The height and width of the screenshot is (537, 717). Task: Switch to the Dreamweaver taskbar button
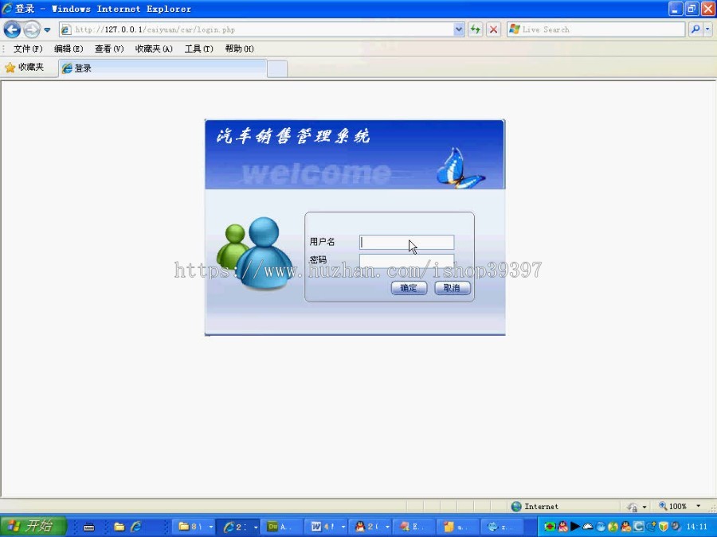click(282, 527)
